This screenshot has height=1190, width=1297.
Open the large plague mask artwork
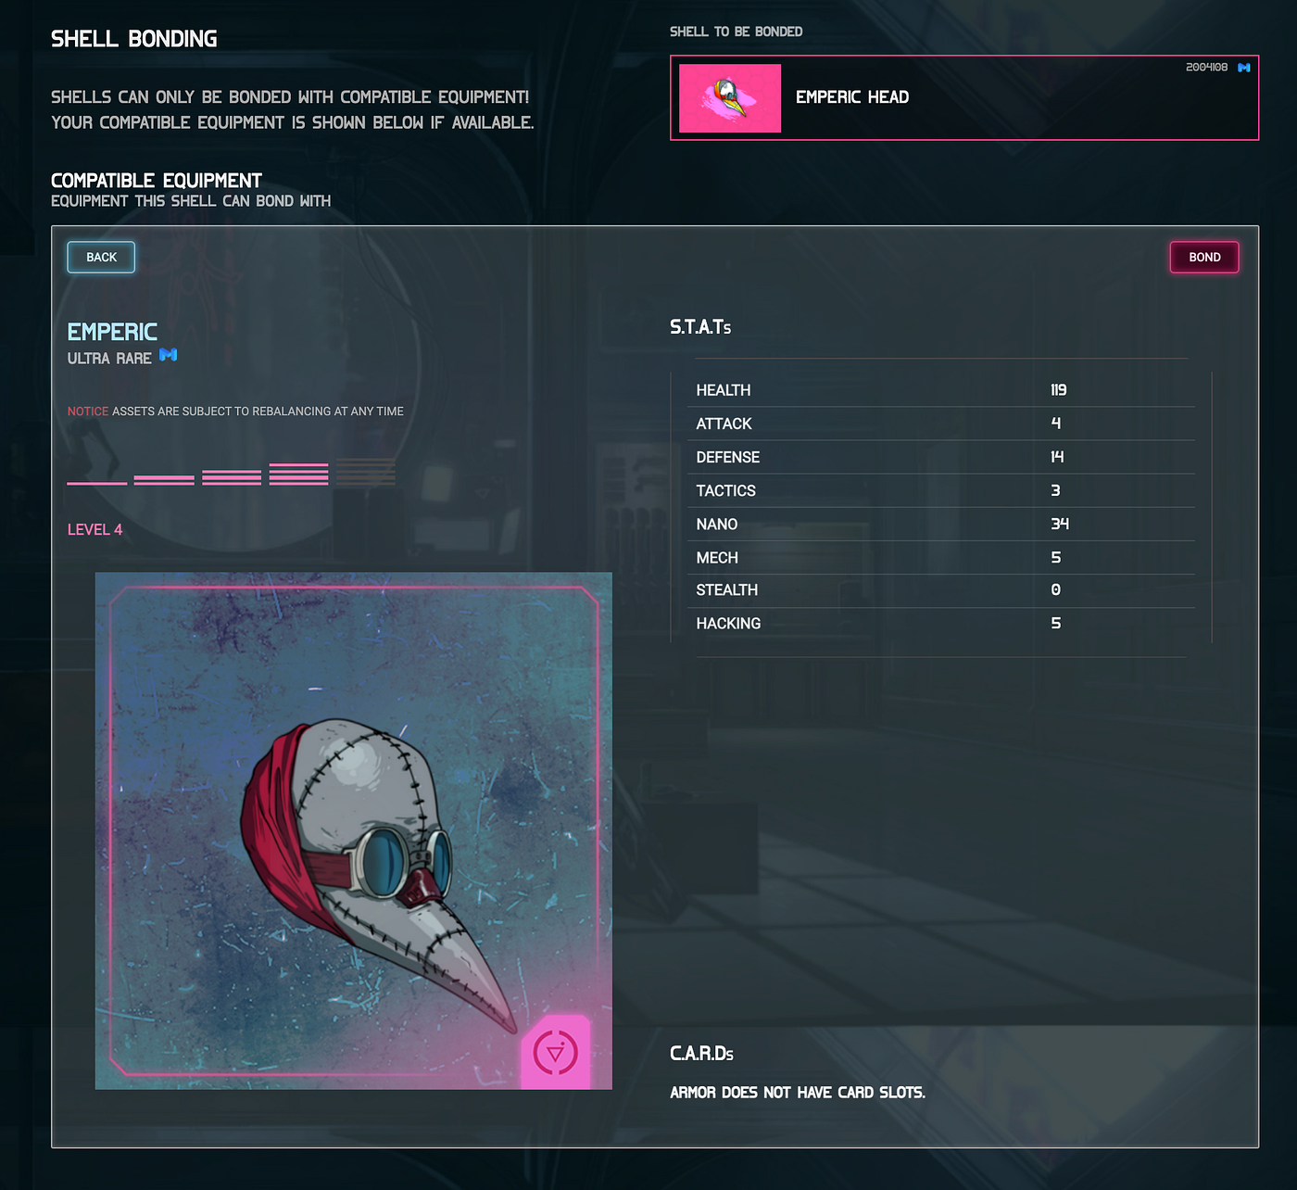point(354,830)
